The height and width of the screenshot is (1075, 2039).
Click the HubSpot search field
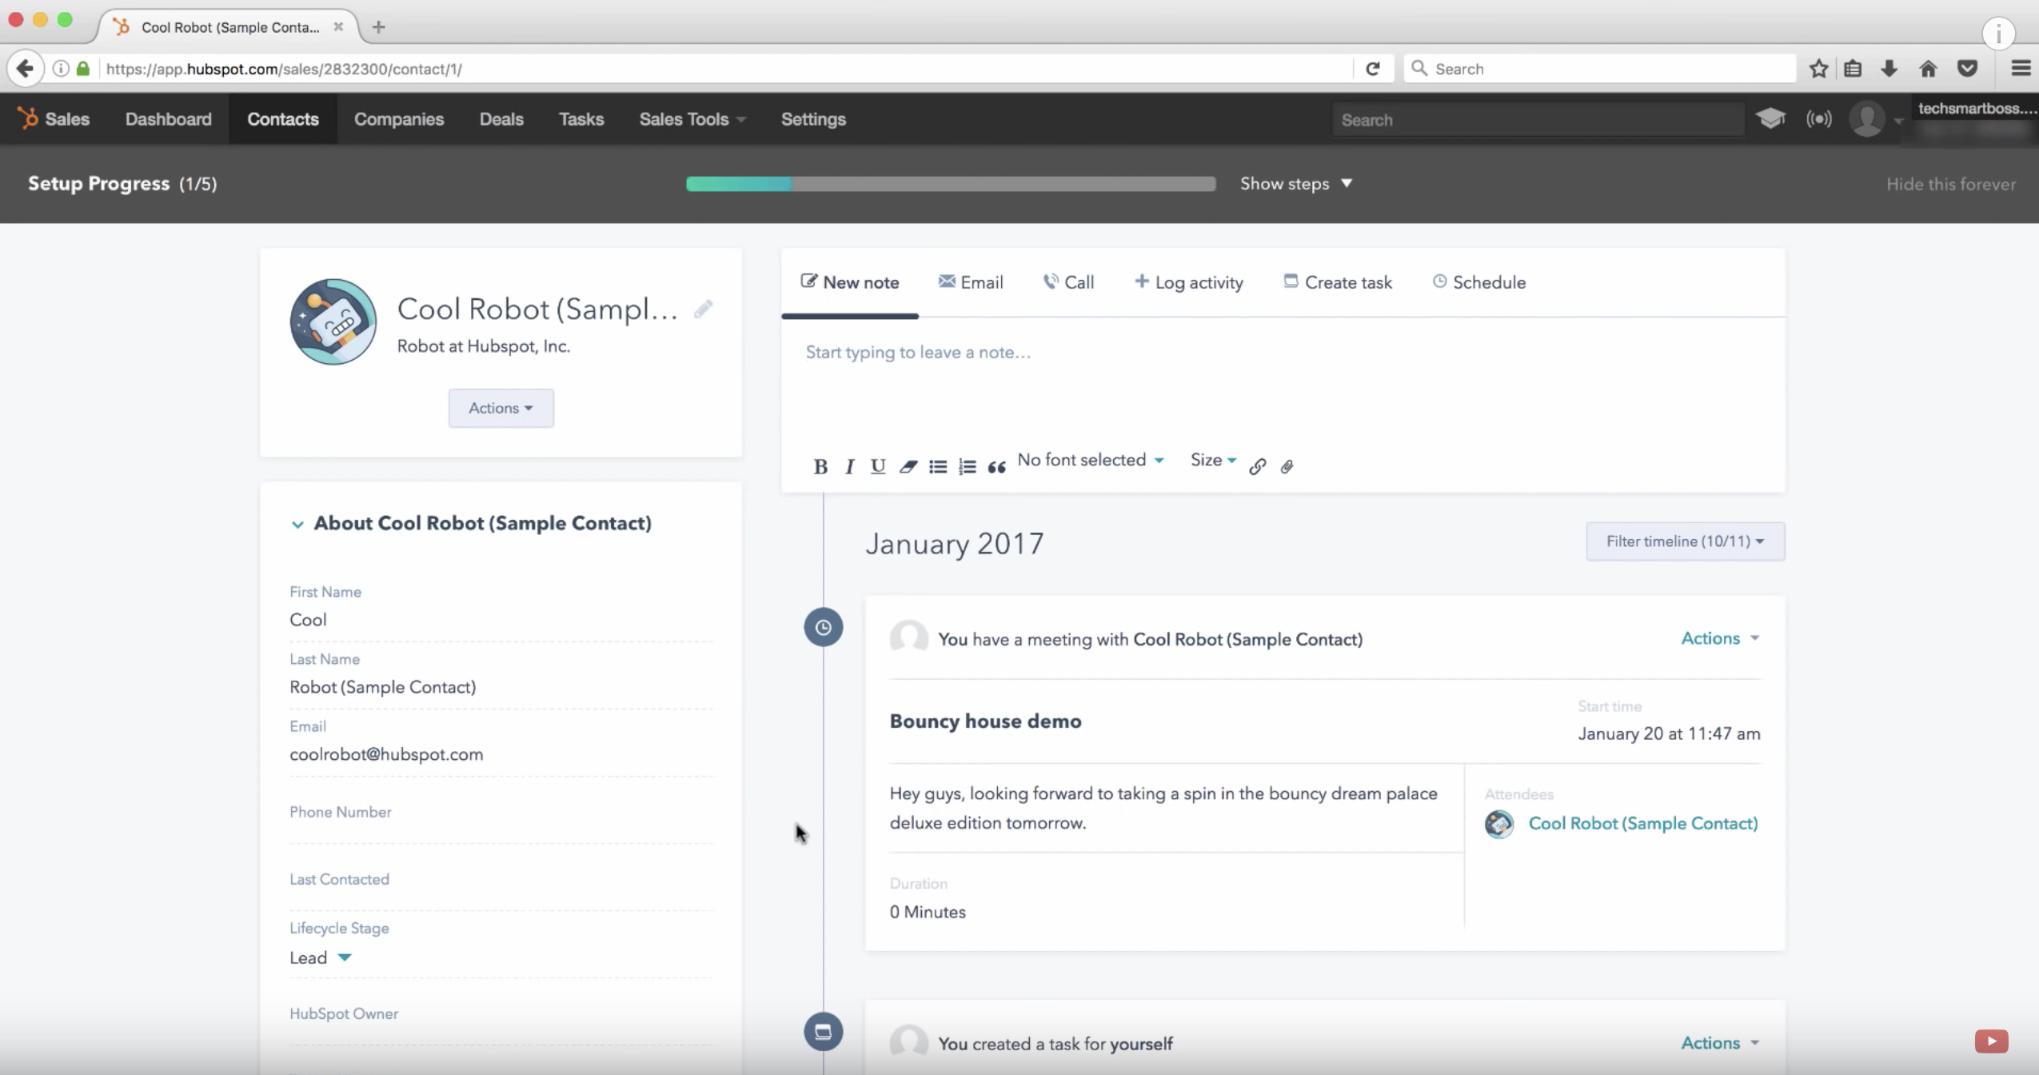[1537, 120]
